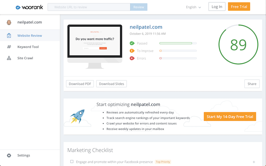Click the green Passed checkmark icon

pyautogui.click(x=132, y=43)
